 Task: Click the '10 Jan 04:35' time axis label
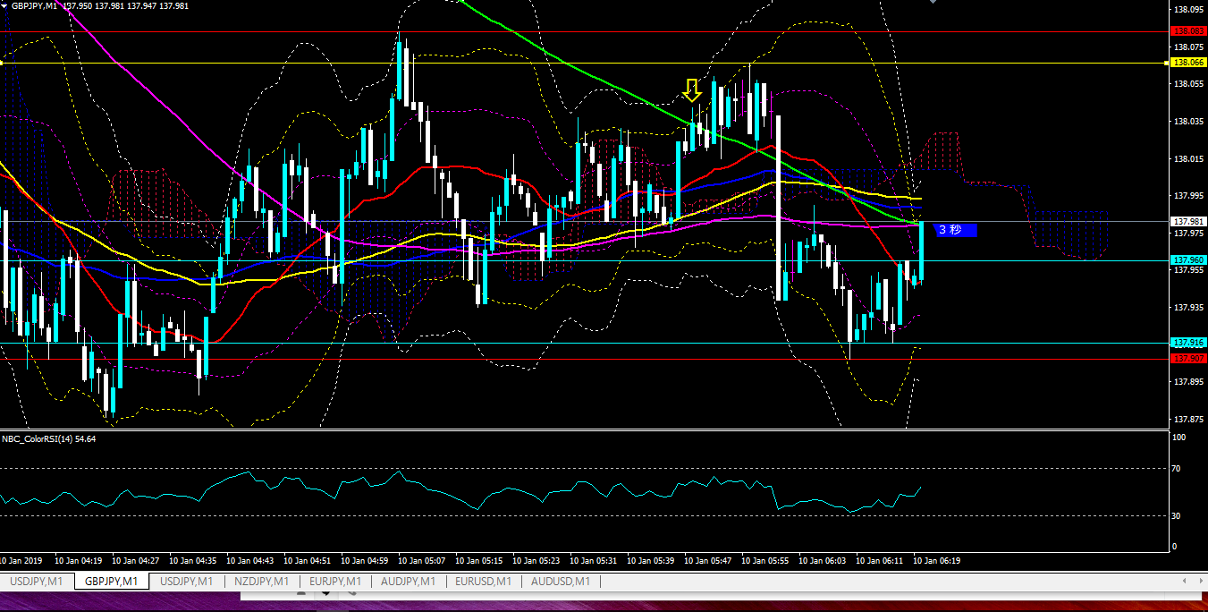192,561
